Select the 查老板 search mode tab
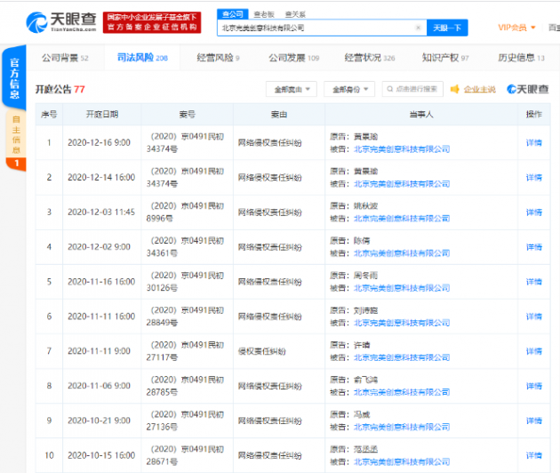The height and width of the screenshot is (473, 560). pyautogui.click(x=264, y=14)
